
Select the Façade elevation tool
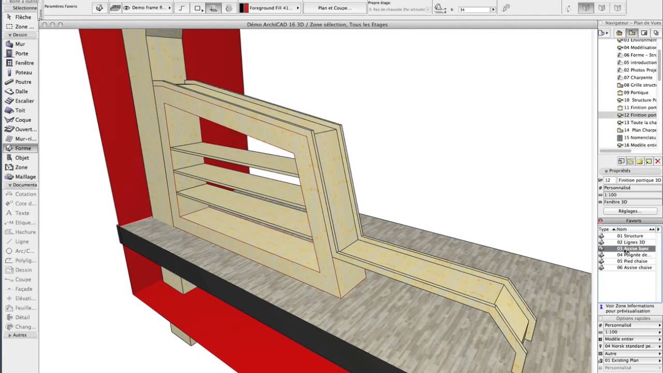coord(20,289)
